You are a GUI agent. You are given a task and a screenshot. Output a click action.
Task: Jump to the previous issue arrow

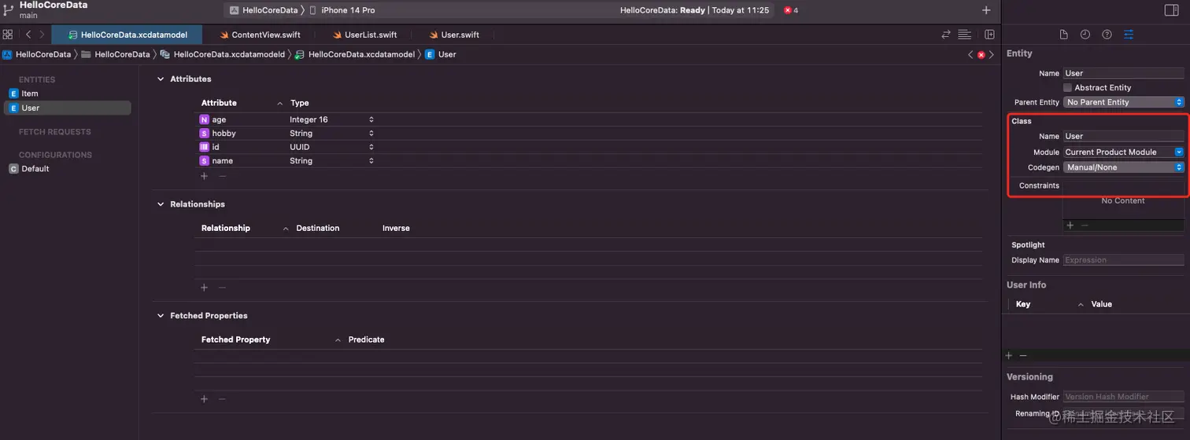point(970,55)
